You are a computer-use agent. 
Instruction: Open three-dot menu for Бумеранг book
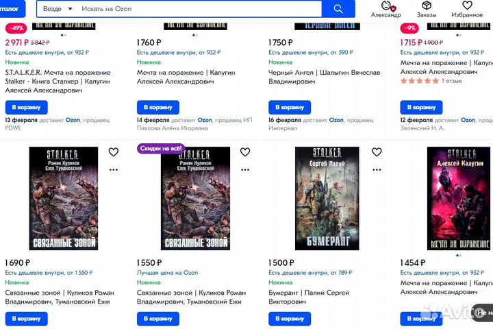pos(377,170)
